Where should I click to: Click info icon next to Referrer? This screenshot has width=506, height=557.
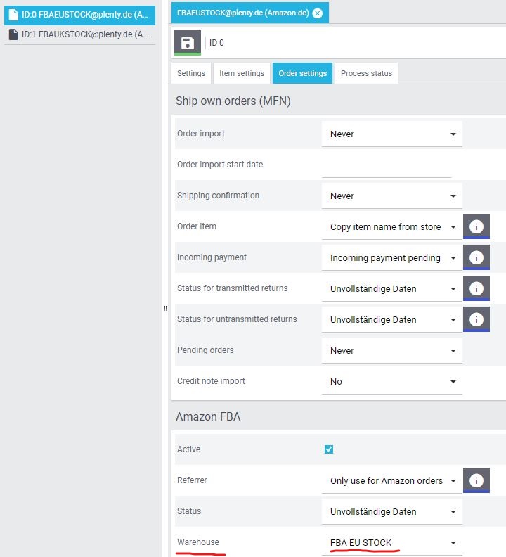click(476, 481)
